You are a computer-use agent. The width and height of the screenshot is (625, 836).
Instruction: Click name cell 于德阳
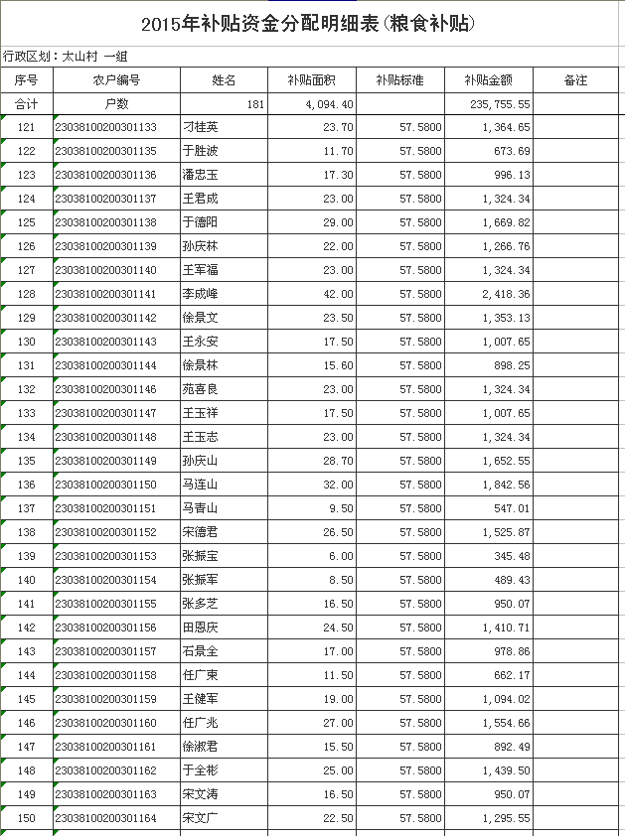click(225, 222)
